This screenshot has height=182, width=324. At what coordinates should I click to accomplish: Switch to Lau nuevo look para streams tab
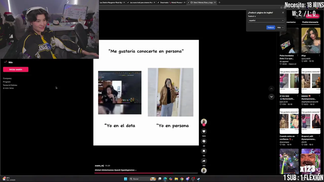(x=141, y=3)
